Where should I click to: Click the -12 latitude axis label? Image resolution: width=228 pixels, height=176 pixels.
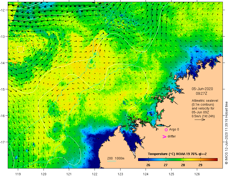pyautogui.click(x=3, y=10)
